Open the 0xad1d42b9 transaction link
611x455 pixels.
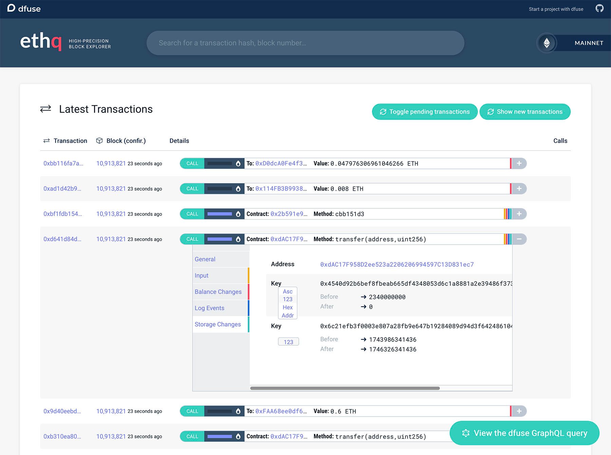(62, 189)
